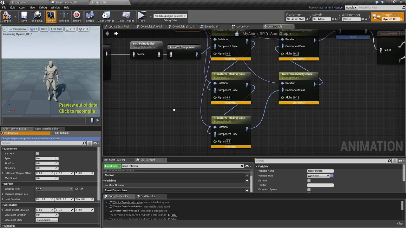Expand the Ledge Impact Location property

(x=3, y=210)
